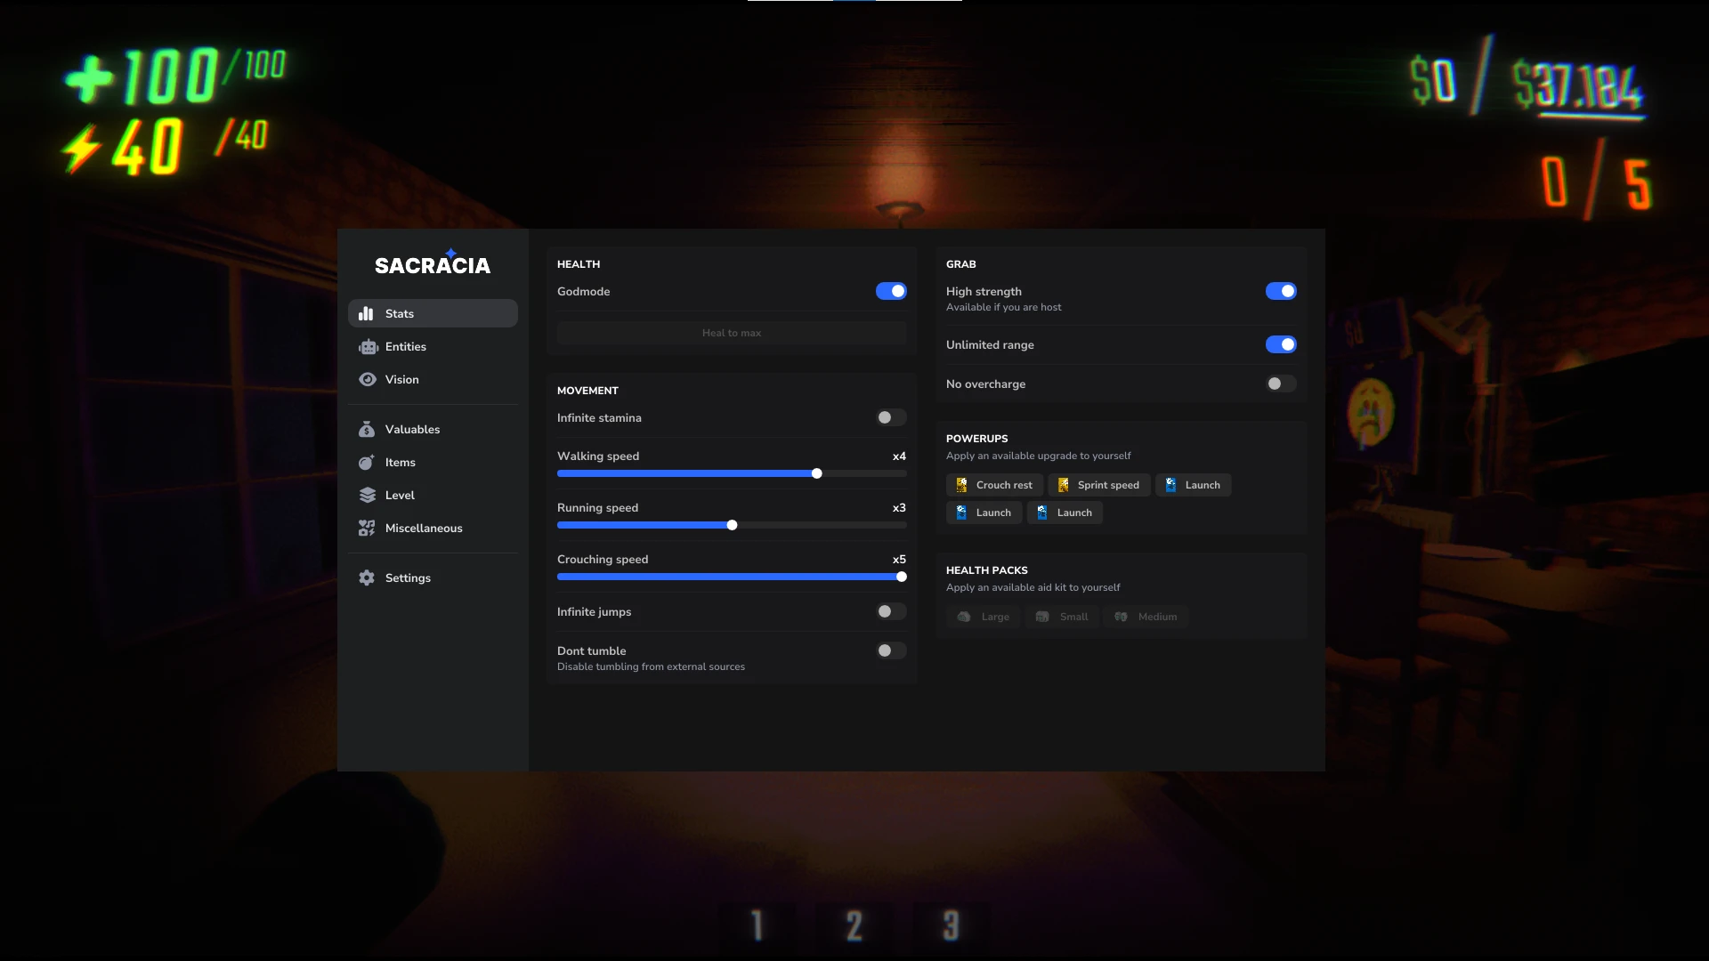
Task: Toggle on No overcharge
Action: point(1280,384)
